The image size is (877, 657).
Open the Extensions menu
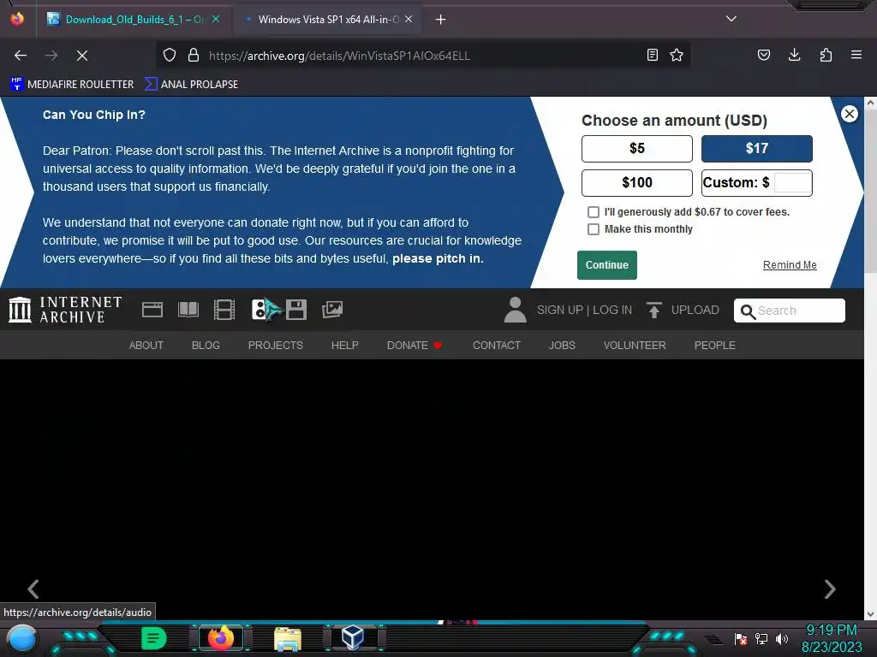(826, 55)
